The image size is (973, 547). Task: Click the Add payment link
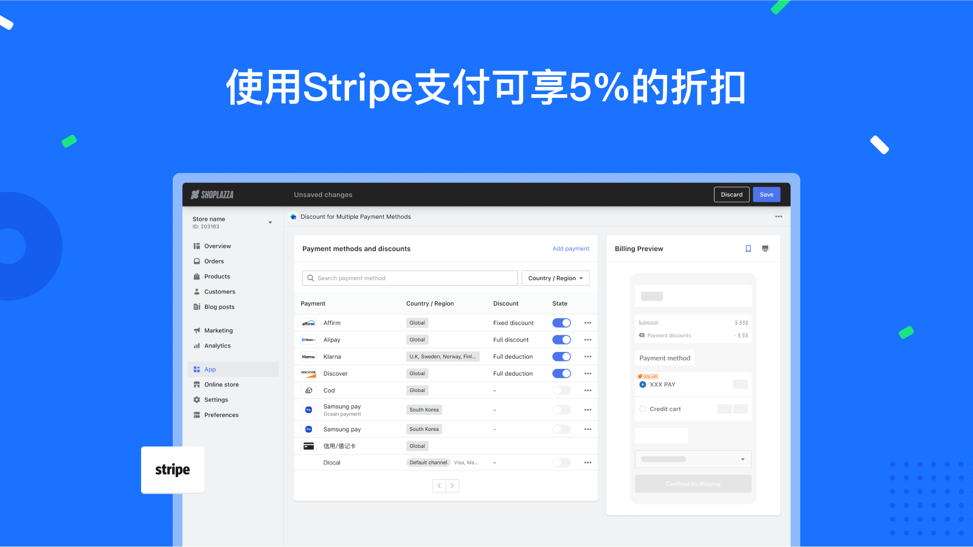[570, 249]
